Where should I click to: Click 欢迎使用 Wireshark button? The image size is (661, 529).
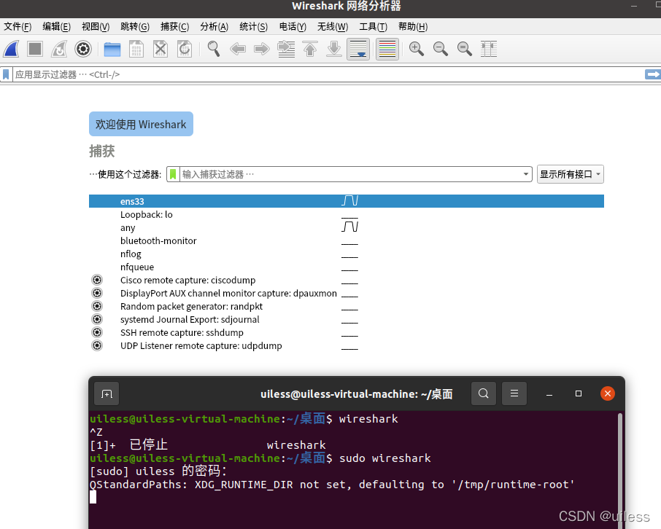point(141,125)
